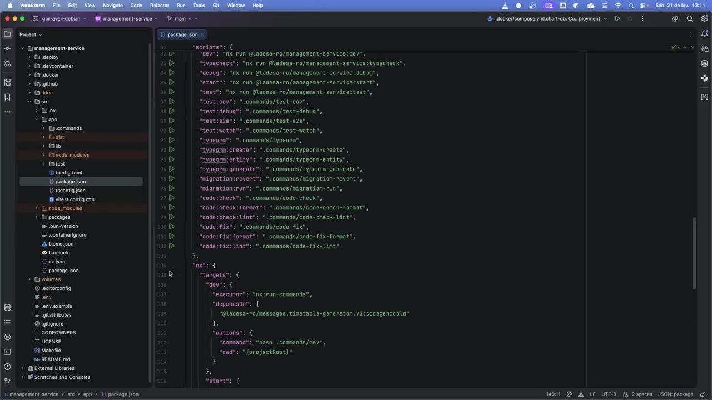Close the package.json editor tab
712x400 pixels.
[202, 34]
